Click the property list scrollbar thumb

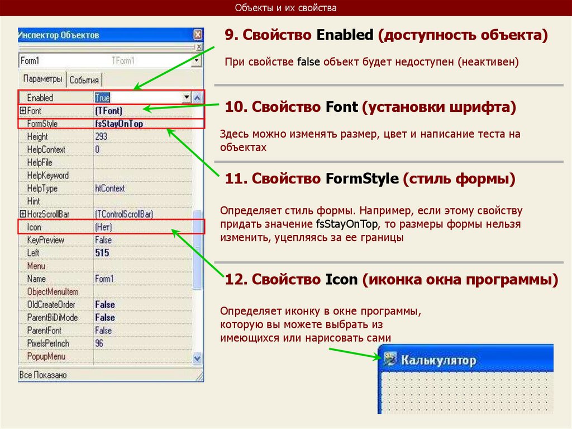point(197,249)
